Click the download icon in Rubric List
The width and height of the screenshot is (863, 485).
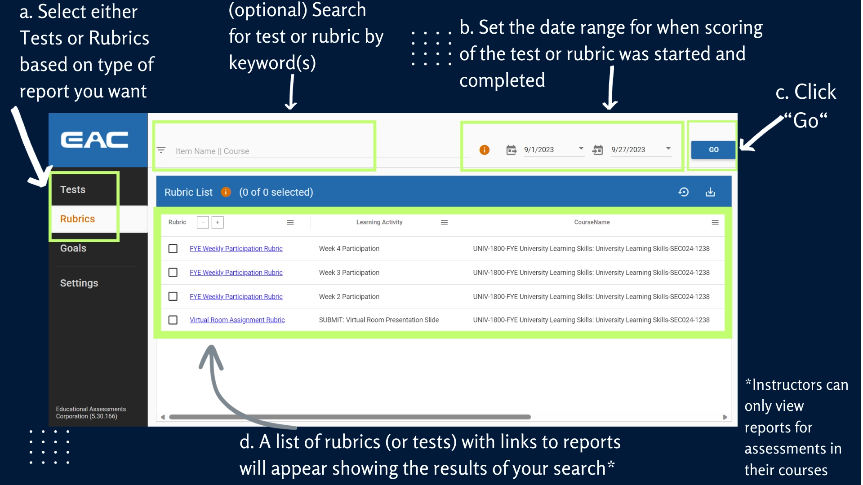pyautogui.click(x=710, y=191)
